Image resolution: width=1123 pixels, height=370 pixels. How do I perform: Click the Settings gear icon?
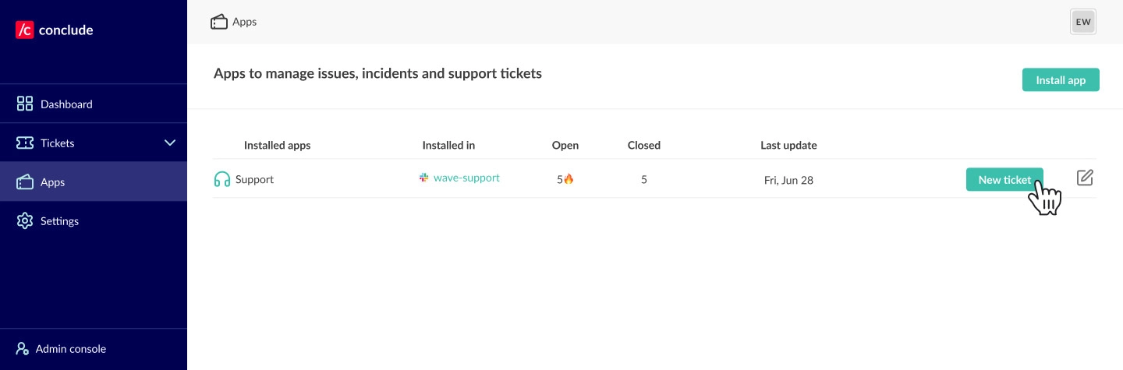[25, 221]
